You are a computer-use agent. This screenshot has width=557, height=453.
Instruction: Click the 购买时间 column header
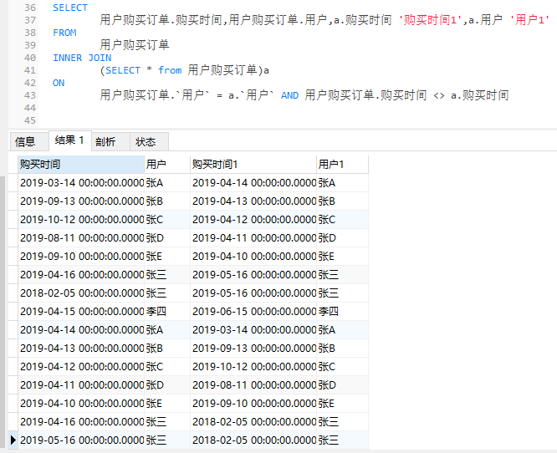[81, 165]
